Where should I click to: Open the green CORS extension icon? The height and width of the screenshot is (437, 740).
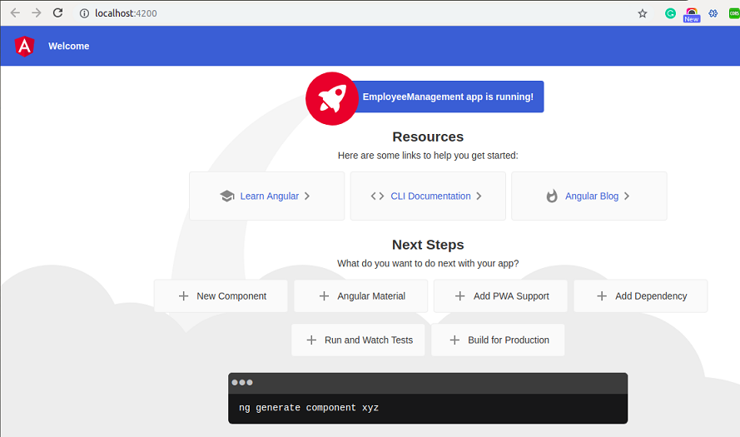(734, 13)
